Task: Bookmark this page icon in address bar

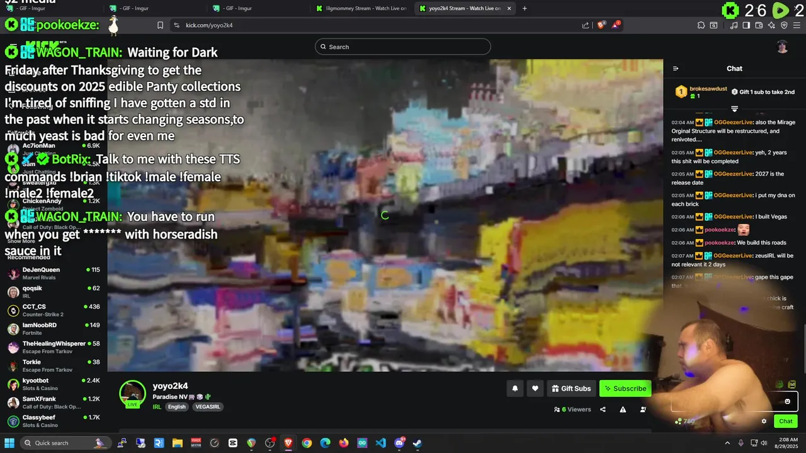Action: tap(160, 25)
